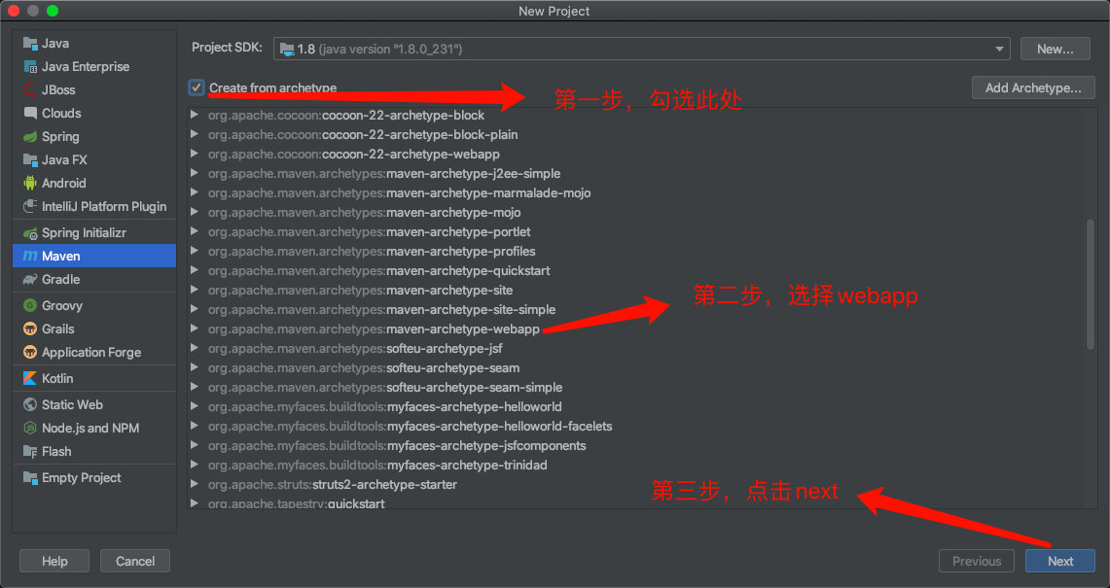Select the Kotlin logo icon
This screenshot has width=1110, height=588.
30,379
